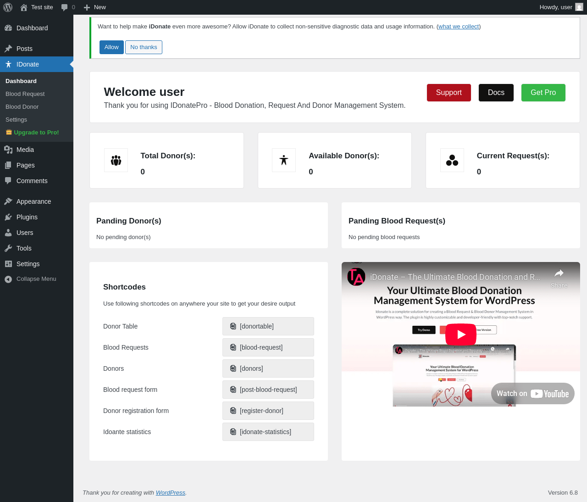Allow iDonate diagnostic data collection
Viewport: 587px width, 502px height.
point(111,47)
